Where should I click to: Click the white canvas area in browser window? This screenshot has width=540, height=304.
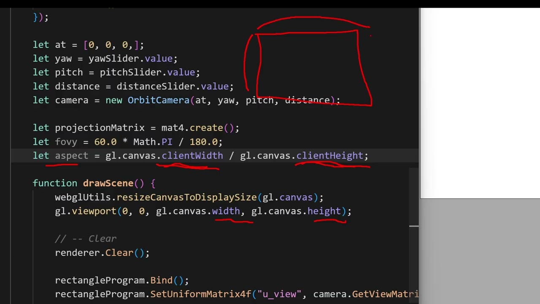click(x=480, y=103)
